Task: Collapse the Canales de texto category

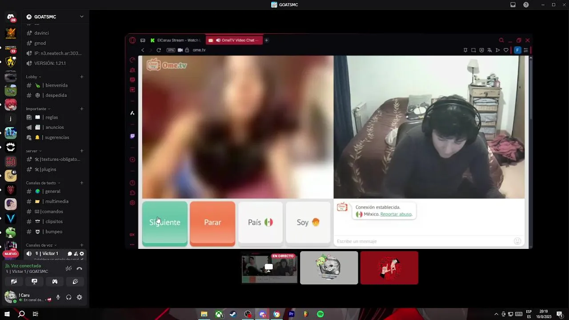Action: click(x=43, y=183)
